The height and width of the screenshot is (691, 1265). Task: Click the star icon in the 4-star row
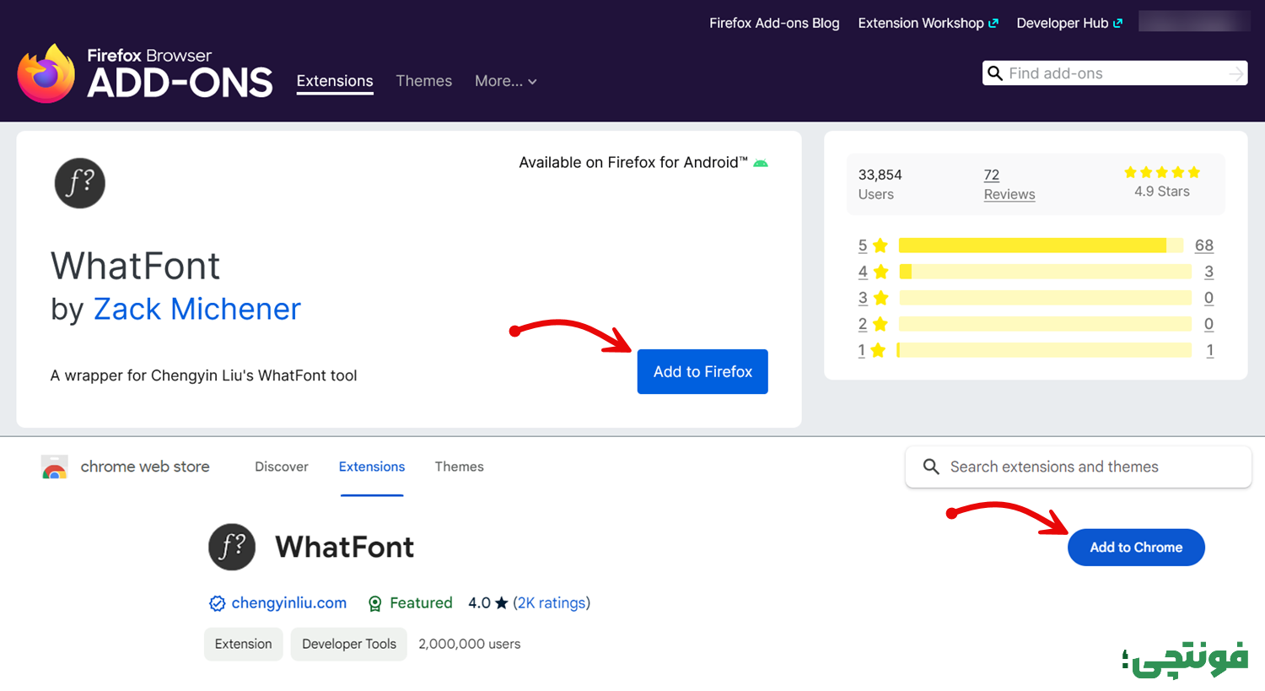[881, 272]
